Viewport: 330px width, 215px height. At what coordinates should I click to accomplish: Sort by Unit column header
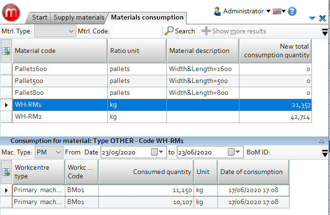206,172
